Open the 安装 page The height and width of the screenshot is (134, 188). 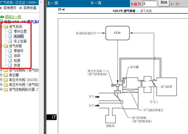17,65
